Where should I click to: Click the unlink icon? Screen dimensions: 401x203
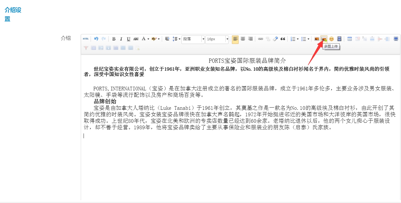point(268,39)
